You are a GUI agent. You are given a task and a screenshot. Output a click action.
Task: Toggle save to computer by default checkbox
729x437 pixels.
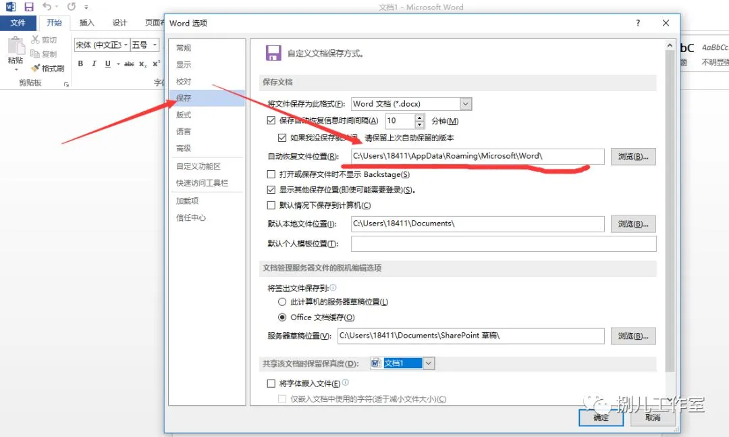[271, 205]
